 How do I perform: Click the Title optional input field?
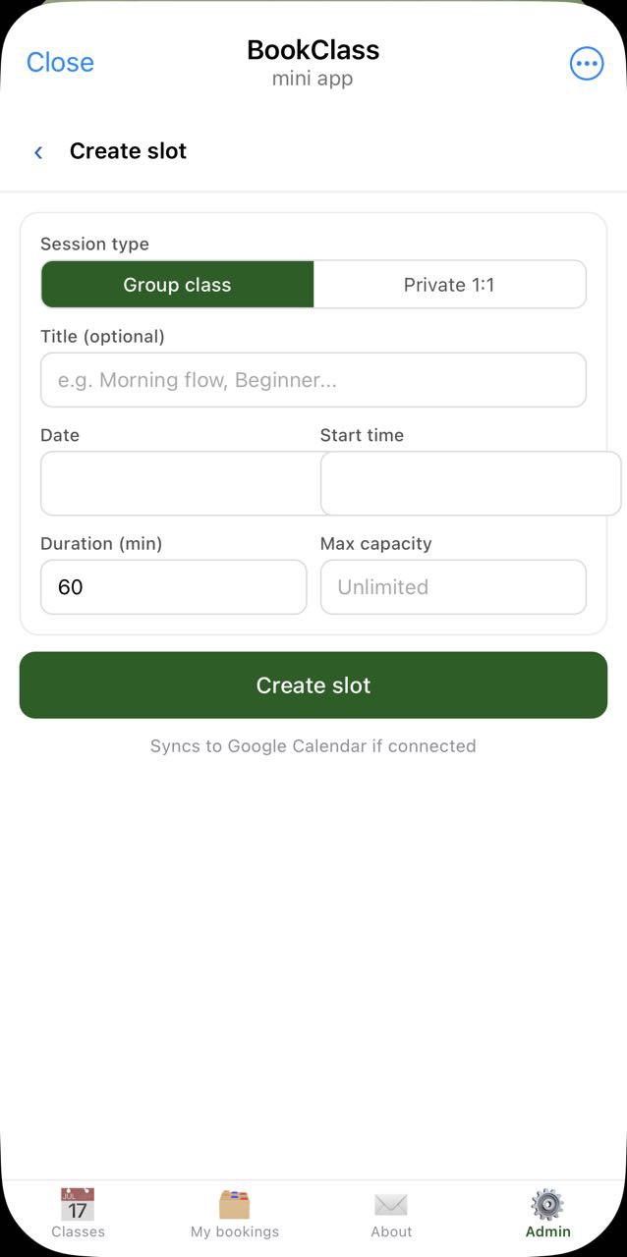pos(313,380)
